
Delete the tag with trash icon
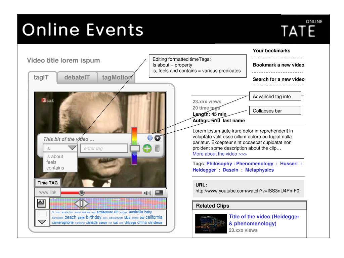(157, 148)
